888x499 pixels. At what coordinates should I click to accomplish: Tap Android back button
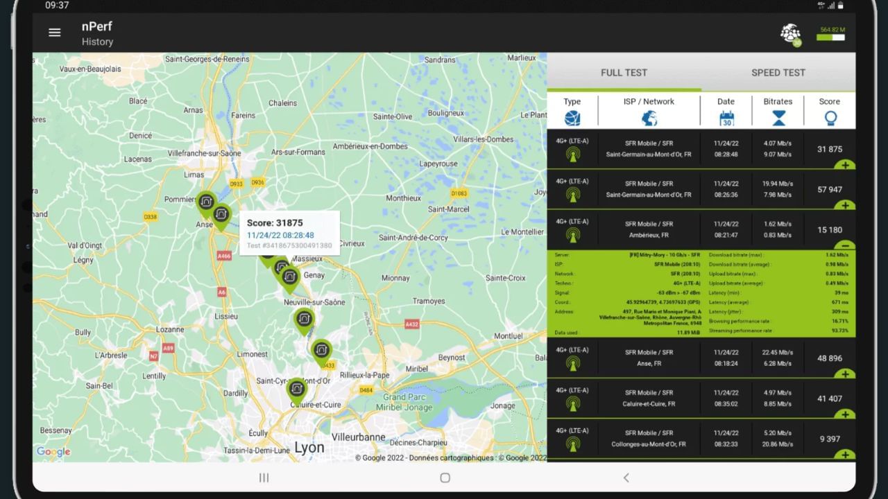tap(626, 478)
